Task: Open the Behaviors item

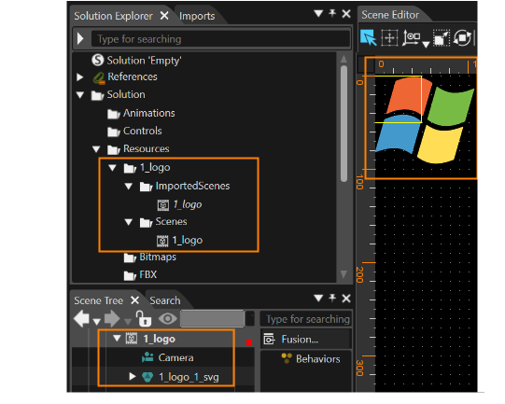Action: click(x=318, y=358)
